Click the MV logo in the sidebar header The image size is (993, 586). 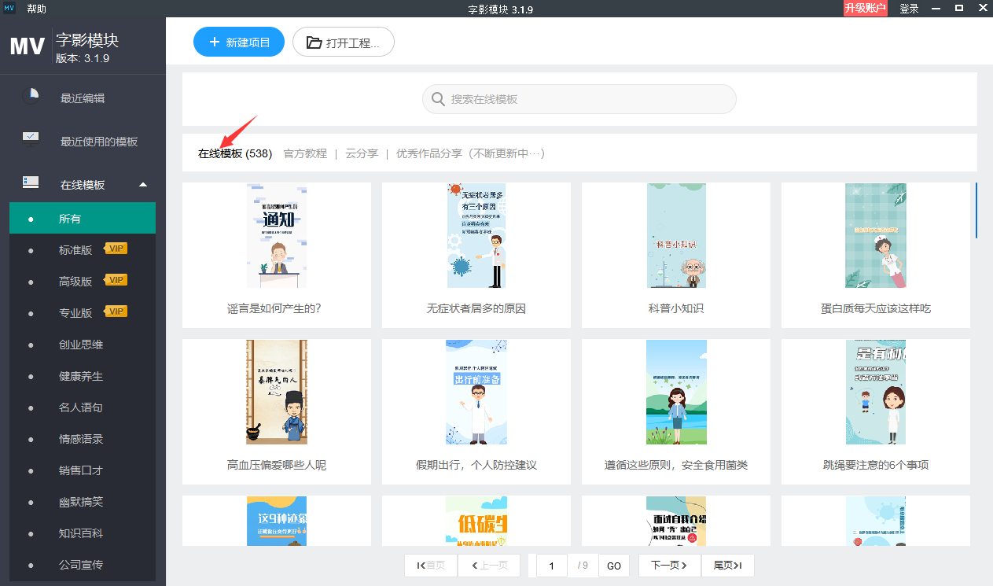(x=27, y=46)
